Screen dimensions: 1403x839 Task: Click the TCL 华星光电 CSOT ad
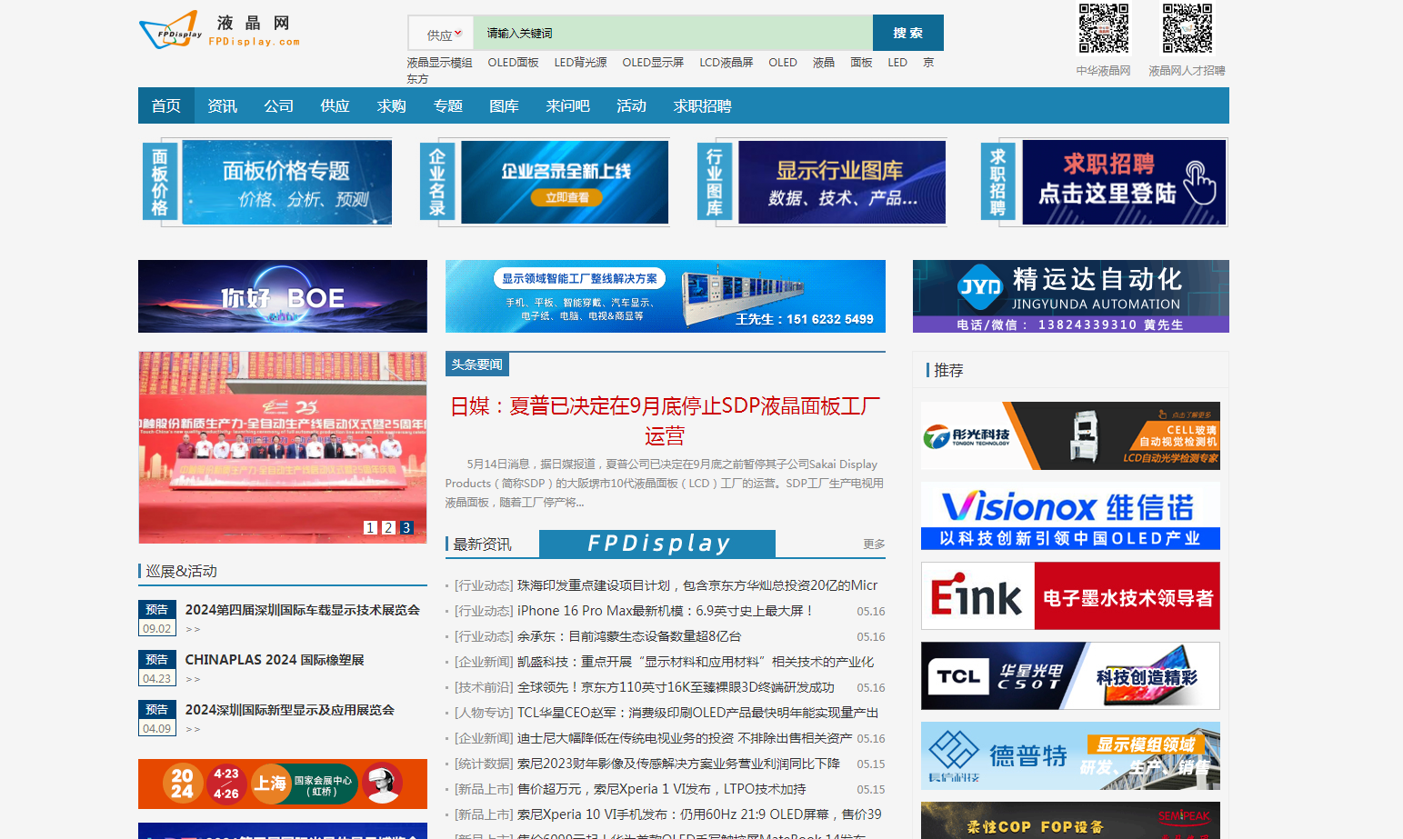click(1070, 675)
